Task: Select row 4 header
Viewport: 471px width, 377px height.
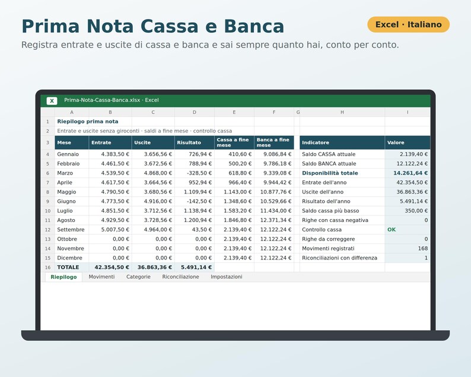Action: click(48, 154)
